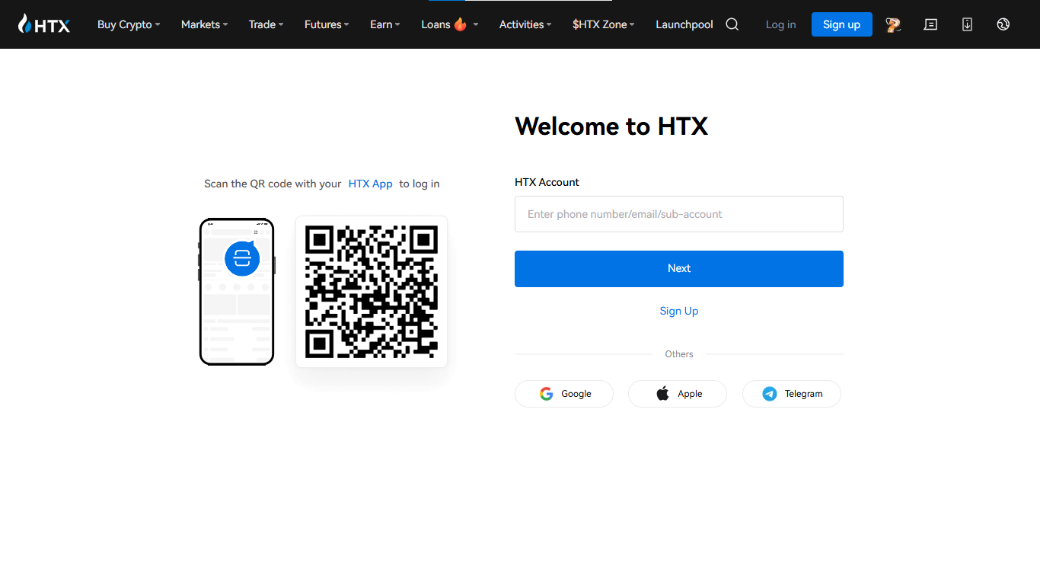The height and width of the screenshot is (585, 1040).
Task: Open the HTX App link
Action: [371, 184]
